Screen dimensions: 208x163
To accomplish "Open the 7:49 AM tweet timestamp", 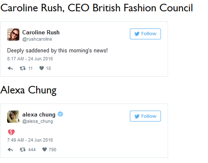I will (30, 140).
